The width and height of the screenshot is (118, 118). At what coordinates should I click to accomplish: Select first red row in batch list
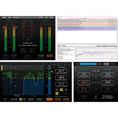tap(87, 20)
